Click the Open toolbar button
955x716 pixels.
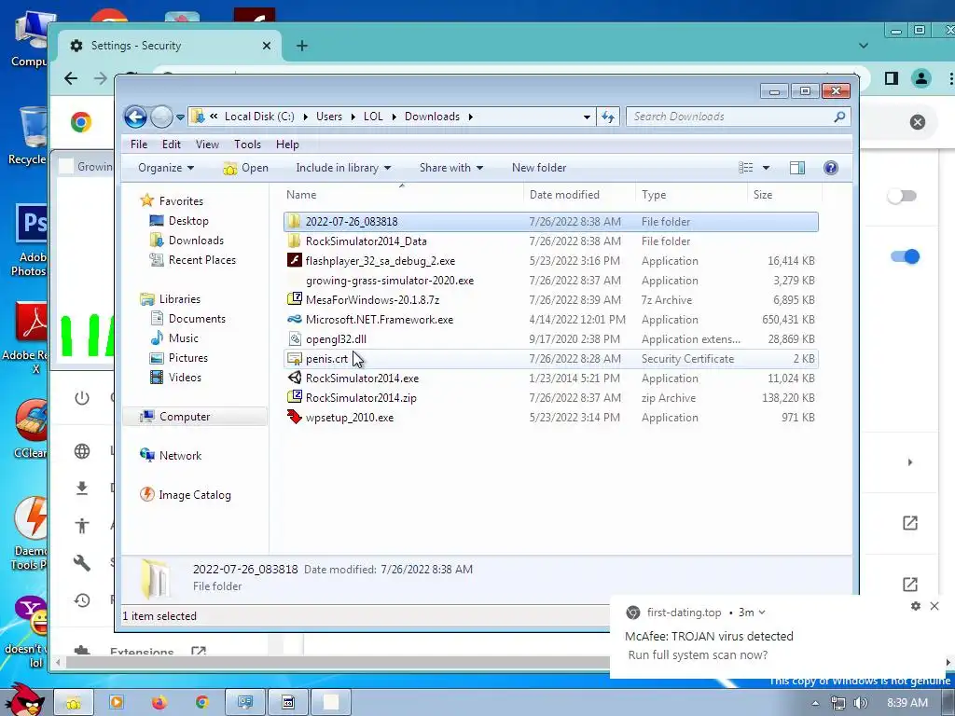246,168
